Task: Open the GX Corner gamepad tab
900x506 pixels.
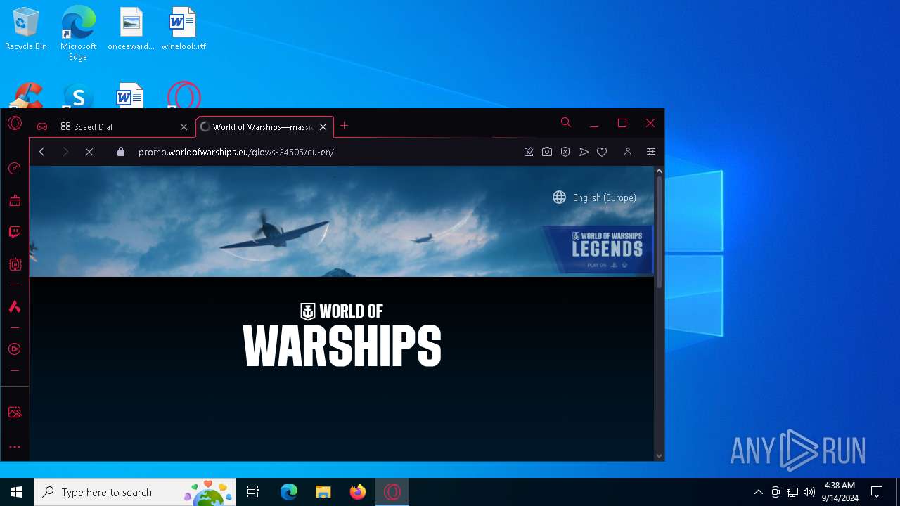Action: click(42, 126)
